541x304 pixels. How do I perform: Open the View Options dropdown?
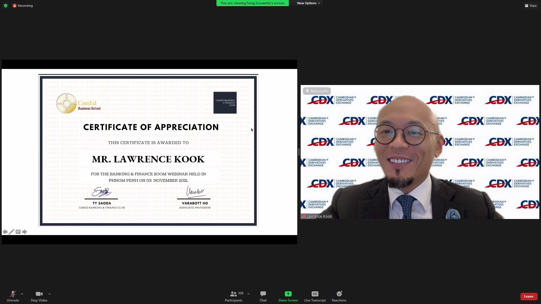coord(308,3)
